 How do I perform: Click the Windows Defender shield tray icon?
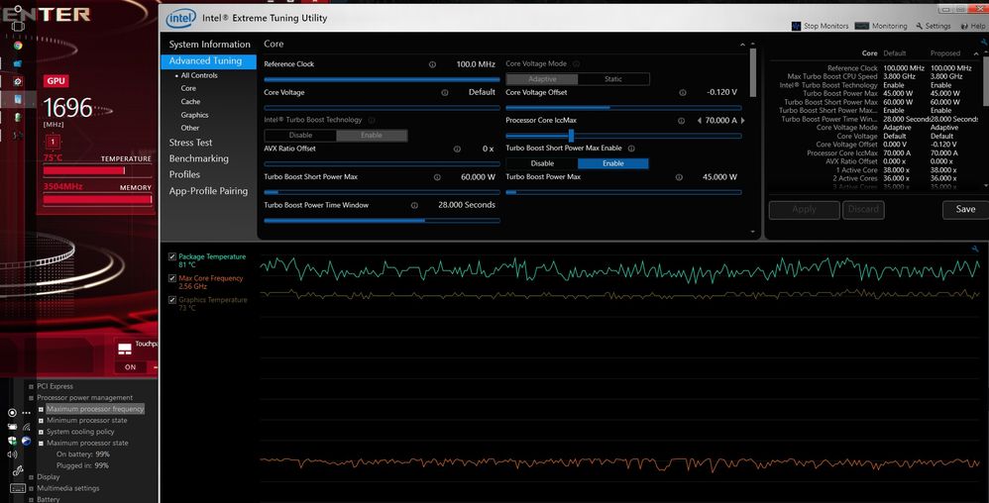click(x=12, y=441)
